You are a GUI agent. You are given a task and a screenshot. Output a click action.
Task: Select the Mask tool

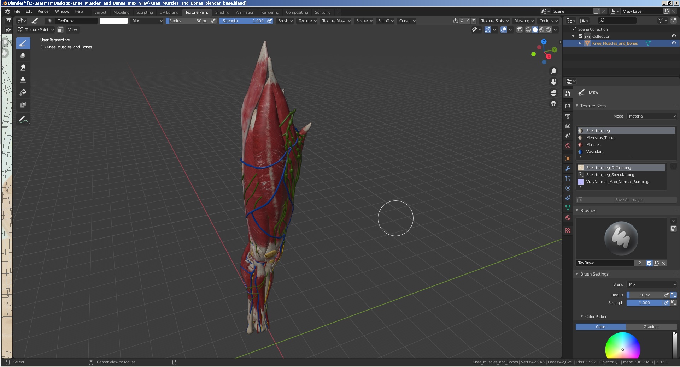(x=23, y=104)
